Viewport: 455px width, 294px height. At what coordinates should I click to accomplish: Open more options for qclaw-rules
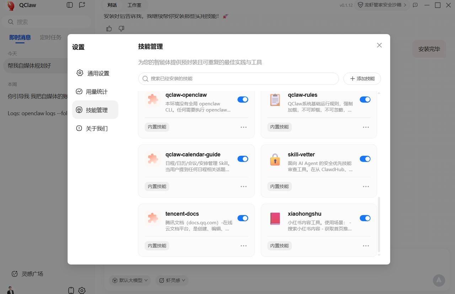366,127
